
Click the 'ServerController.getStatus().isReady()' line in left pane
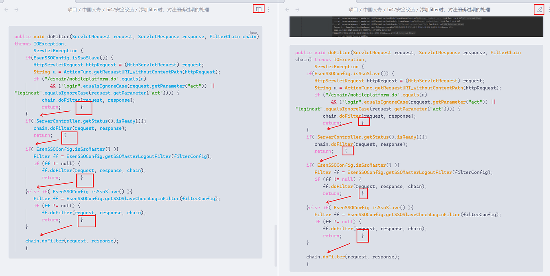[x=86, y=121]
